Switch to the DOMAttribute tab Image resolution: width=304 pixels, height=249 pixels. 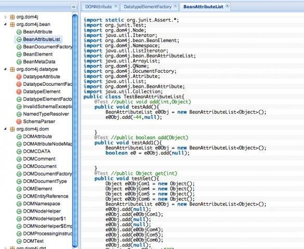[99, 7]
